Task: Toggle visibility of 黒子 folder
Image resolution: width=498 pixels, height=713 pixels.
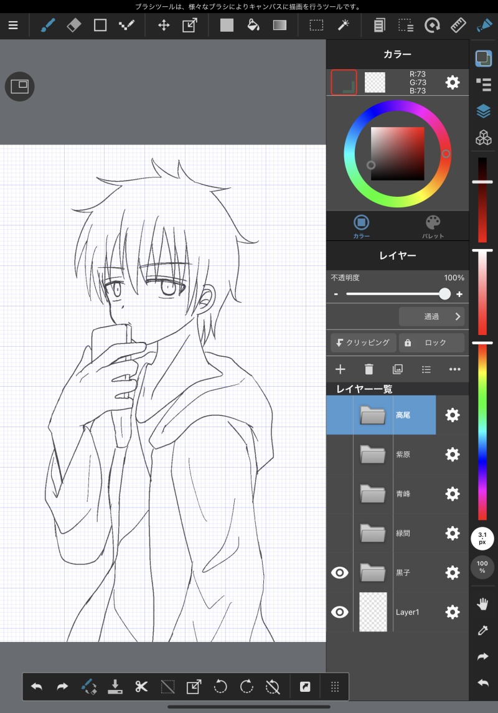Action: pos(339,572)
